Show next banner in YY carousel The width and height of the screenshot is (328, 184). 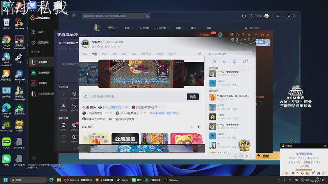195,74
